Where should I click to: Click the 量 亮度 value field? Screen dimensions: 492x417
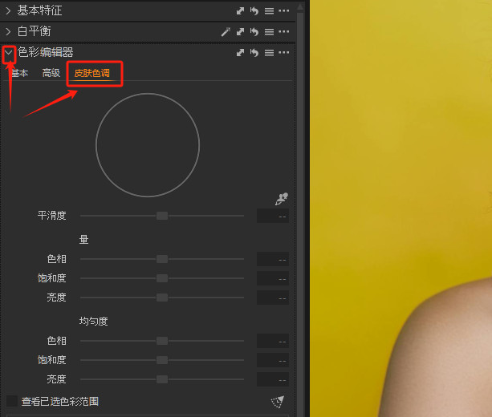pyautogui.click(x=273, y=298)
